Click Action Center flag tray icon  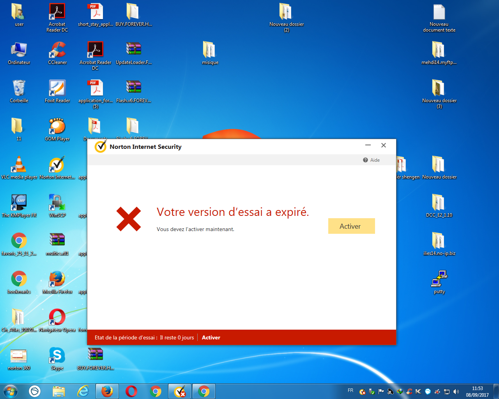click(381, 392)
